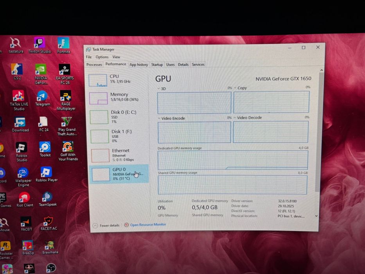Viewport: 365px width, 274px height.
Task: Open the BreeZip desktop icon
Action: pos(28,247)
